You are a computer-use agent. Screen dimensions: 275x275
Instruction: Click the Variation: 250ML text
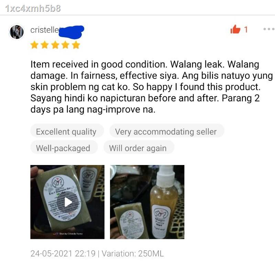pyautogui.click(x=133, y=254)
